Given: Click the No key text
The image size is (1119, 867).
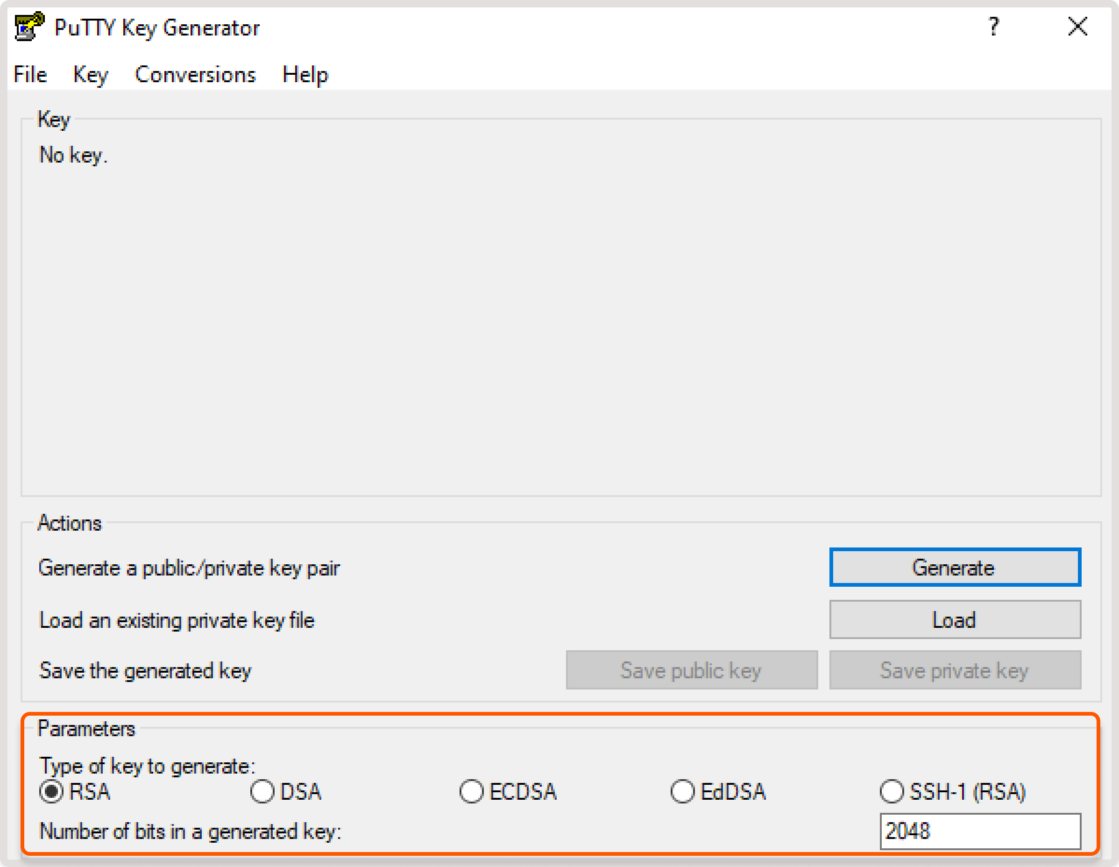Looking at the screenshot, I should (x=73, y=155).
